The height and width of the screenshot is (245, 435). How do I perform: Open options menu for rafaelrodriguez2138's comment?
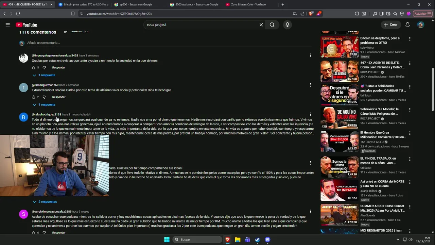(x=310, y=114)
